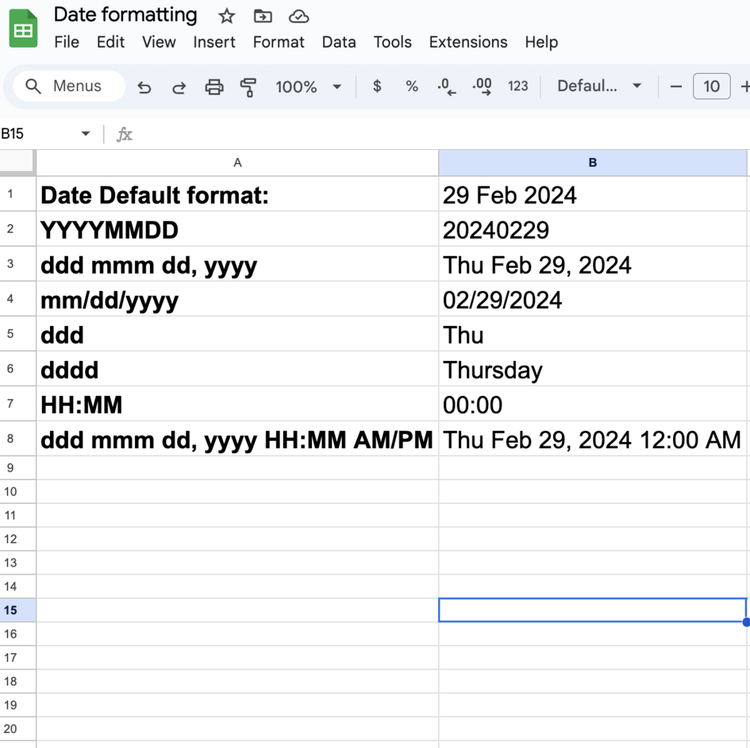Star the Date formatting document
750x748 pixels.
click(227, 16)
